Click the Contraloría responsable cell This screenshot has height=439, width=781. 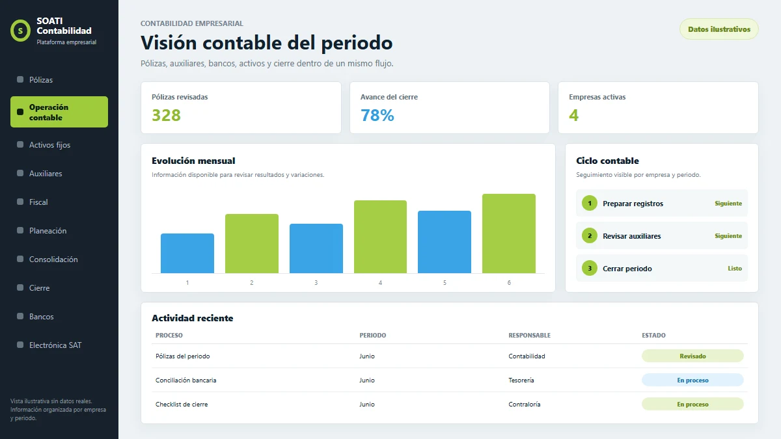pos(525,404)
